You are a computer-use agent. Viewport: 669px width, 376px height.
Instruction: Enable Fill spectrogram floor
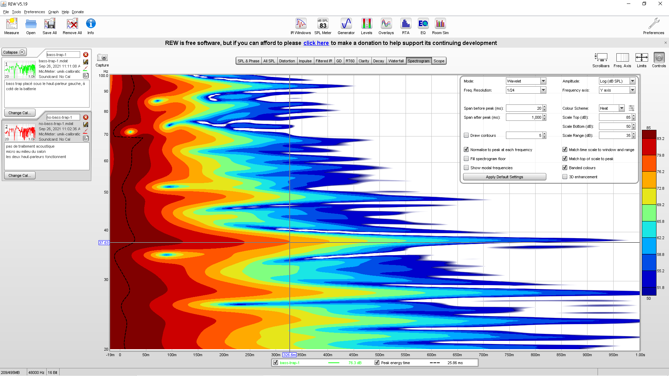[466, 159]
